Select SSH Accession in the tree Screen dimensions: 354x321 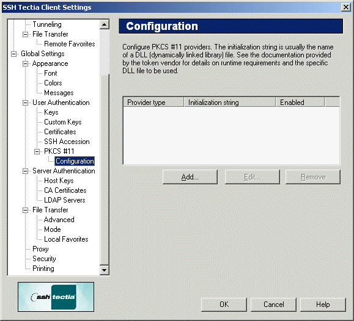point(67,142)
